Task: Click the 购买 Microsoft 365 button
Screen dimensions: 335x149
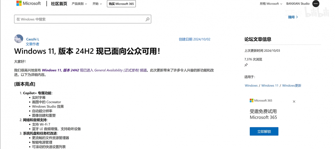Action: (x=121, y=4)
